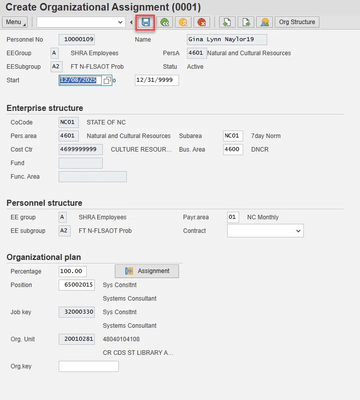The image size is (360, 400).
Task: Click the empty Func. Area field
Action: (92, 177)
